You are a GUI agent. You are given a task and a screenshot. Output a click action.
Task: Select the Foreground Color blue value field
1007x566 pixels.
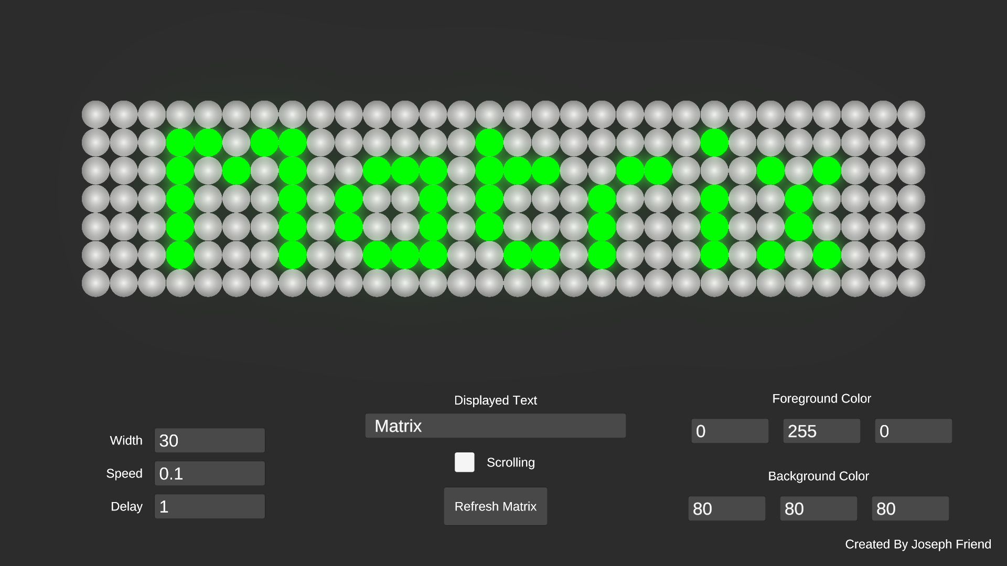pos(913,431)
